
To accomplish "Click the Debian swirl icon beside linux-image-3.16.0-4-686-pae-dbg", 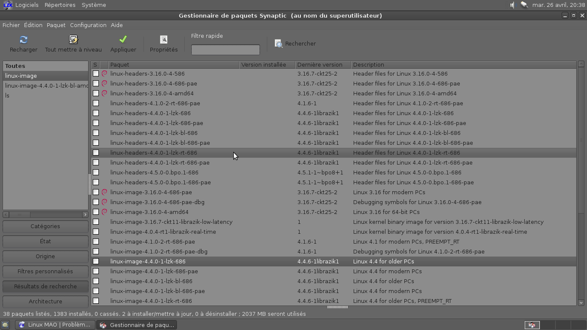I will pos(104,202).
